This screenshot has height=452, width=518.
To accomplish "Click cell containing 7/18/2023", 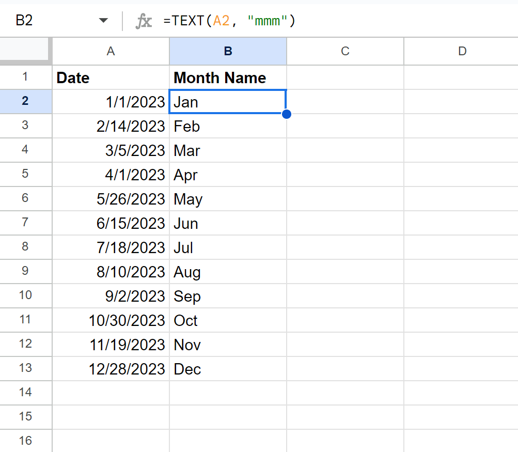I will pyautogui.click(x=111, y=247).
